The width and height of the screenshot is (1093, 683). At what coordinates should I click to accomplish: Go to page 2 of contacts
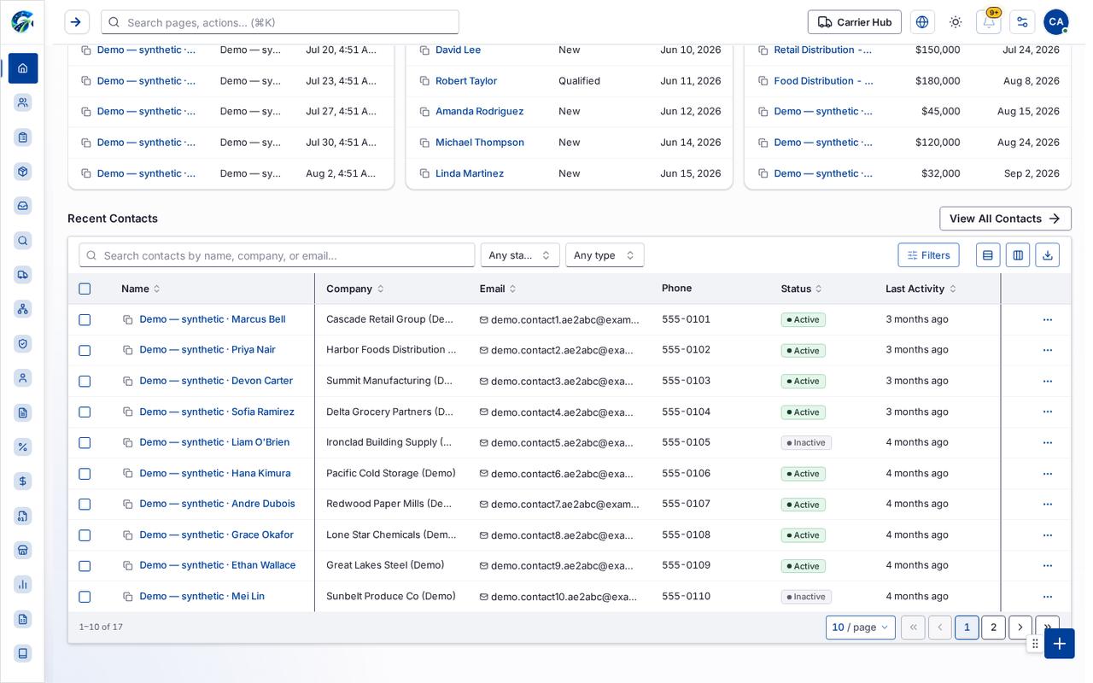[993, 628]
